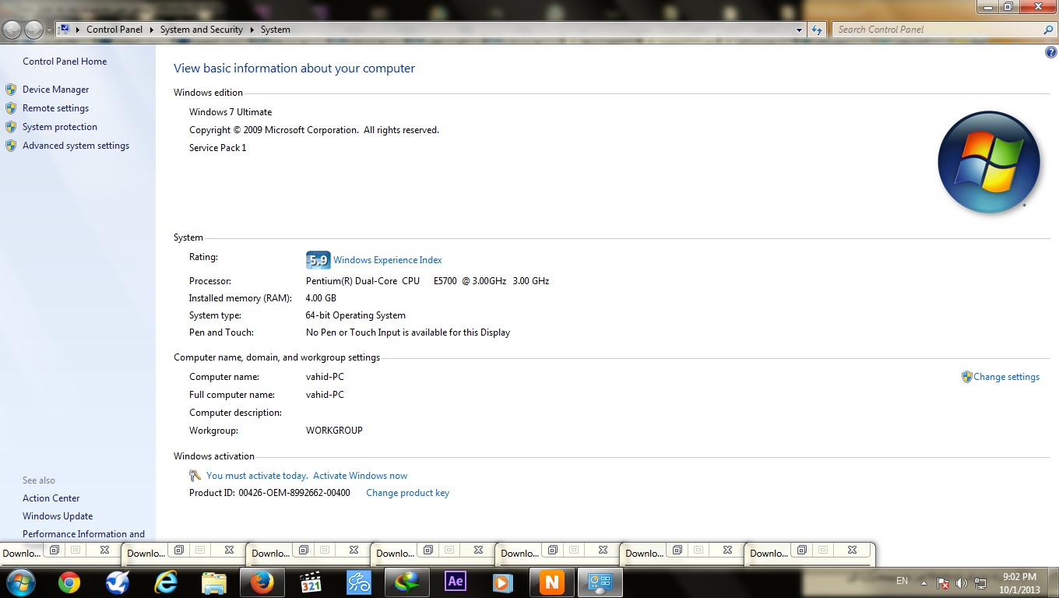Screen dimensions: 1059x598
Task: Open the blue swirl app on taskbar
Action: point(359,582)
